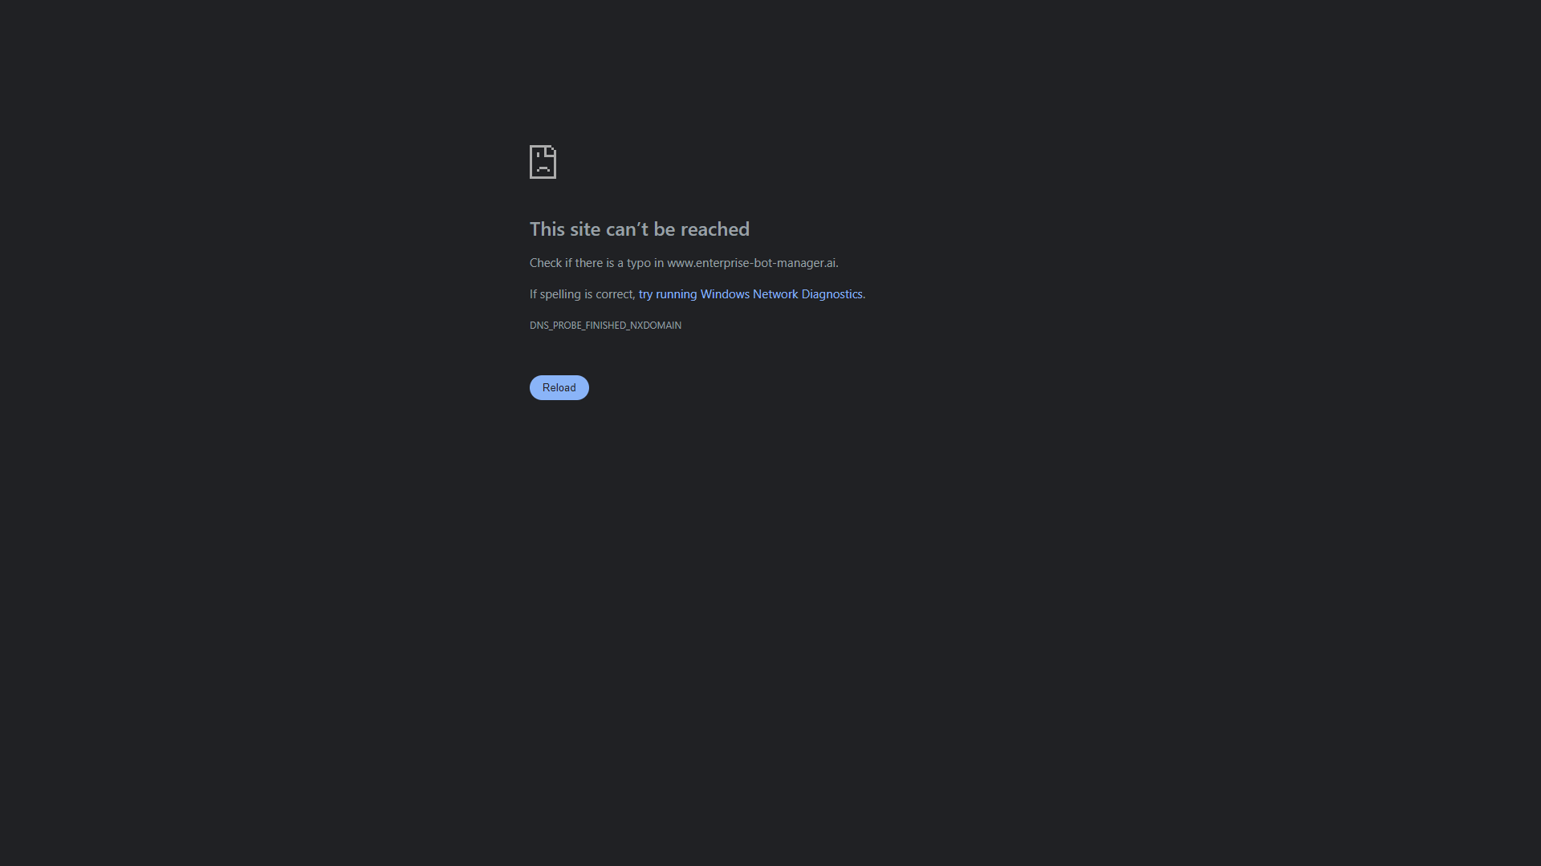This screenshot has width=1541, height=866.
Task: Click the 'This site can't be reached' heading
Action: click(x=639, y=229)
